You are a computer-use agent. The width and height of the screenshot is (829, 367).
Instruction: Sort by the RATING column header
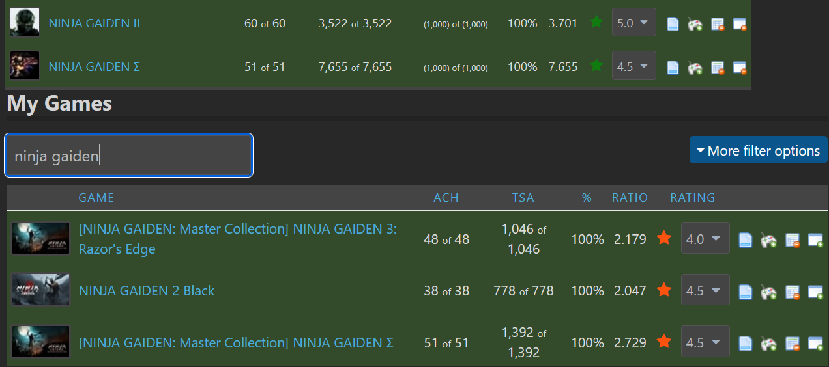point(693,198)
